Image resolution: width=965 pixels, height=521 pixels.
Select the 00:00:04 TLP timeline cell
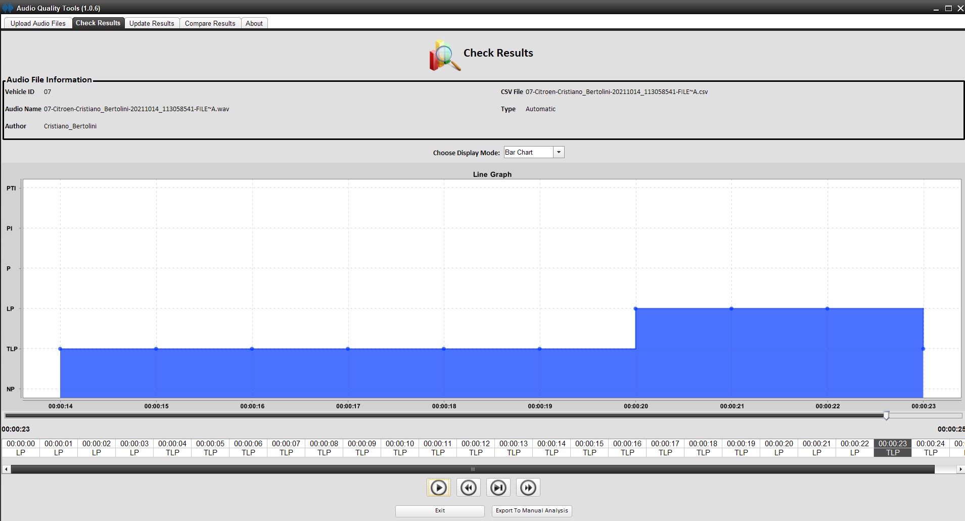coord(172,448)
